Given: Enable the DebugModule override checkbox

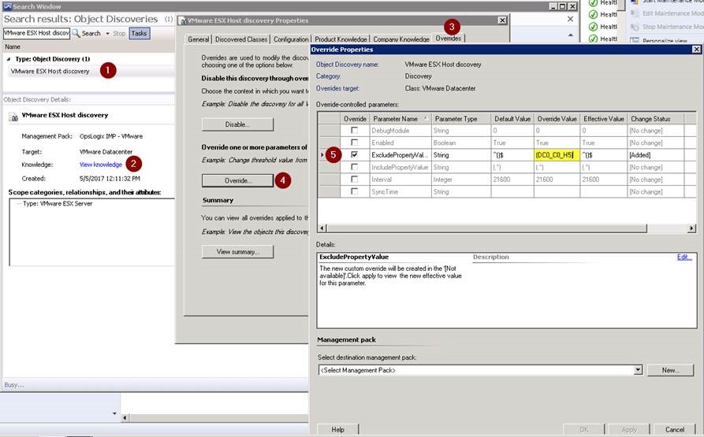Looking at the screenshot, I should [x=353, y=130].
